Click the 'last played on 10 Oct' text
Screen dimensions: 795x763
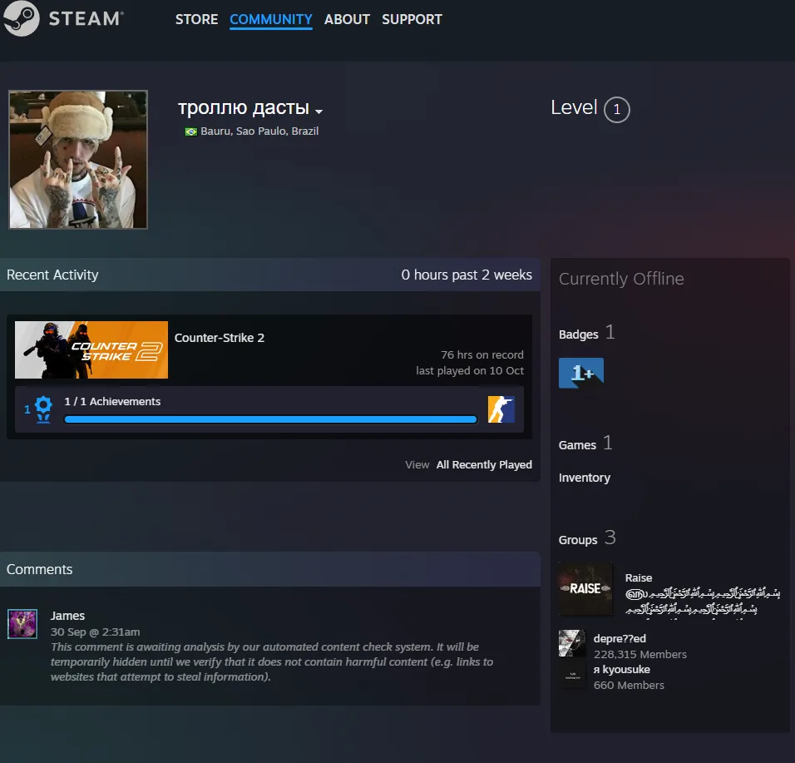click(x=470, y=371)
